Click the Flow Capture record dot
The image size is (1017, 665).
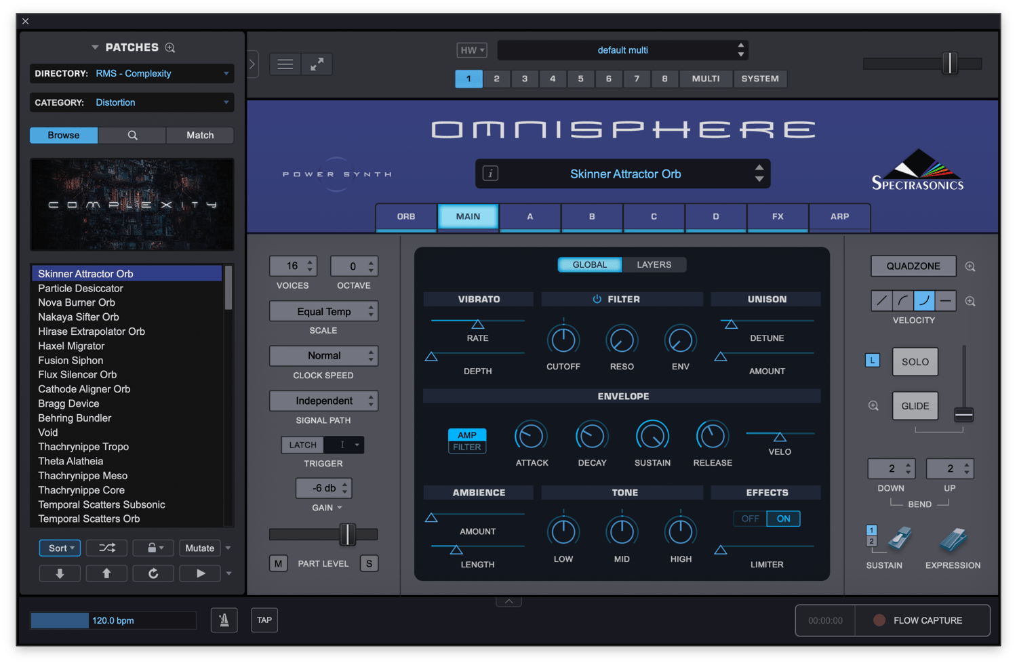tap(879, 620)
